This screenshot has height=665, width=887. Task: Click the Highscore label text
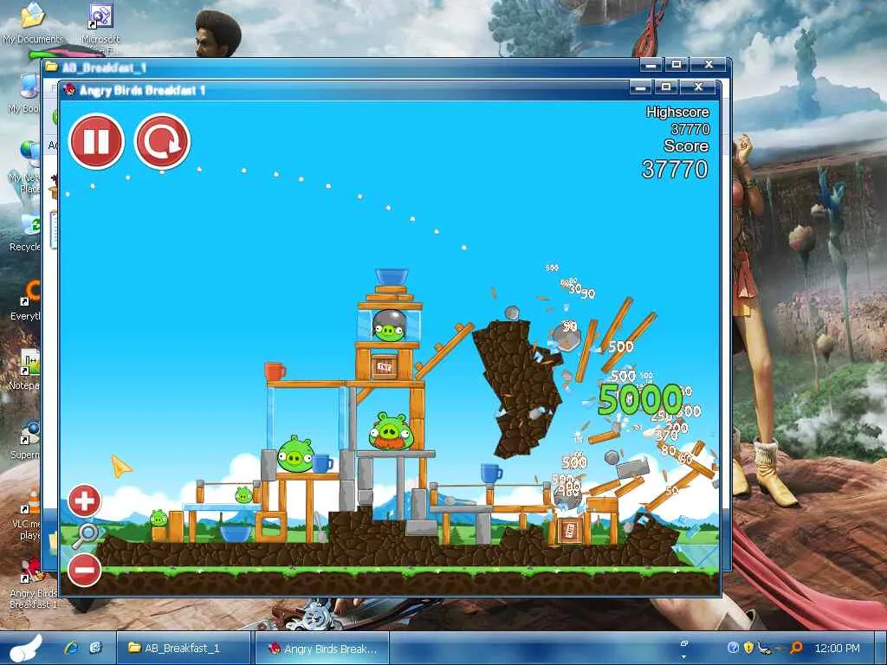tap(677, 112)
